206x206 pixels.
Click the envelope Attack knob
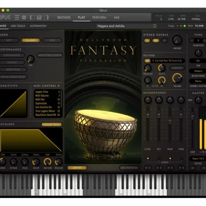pos(14,162)
